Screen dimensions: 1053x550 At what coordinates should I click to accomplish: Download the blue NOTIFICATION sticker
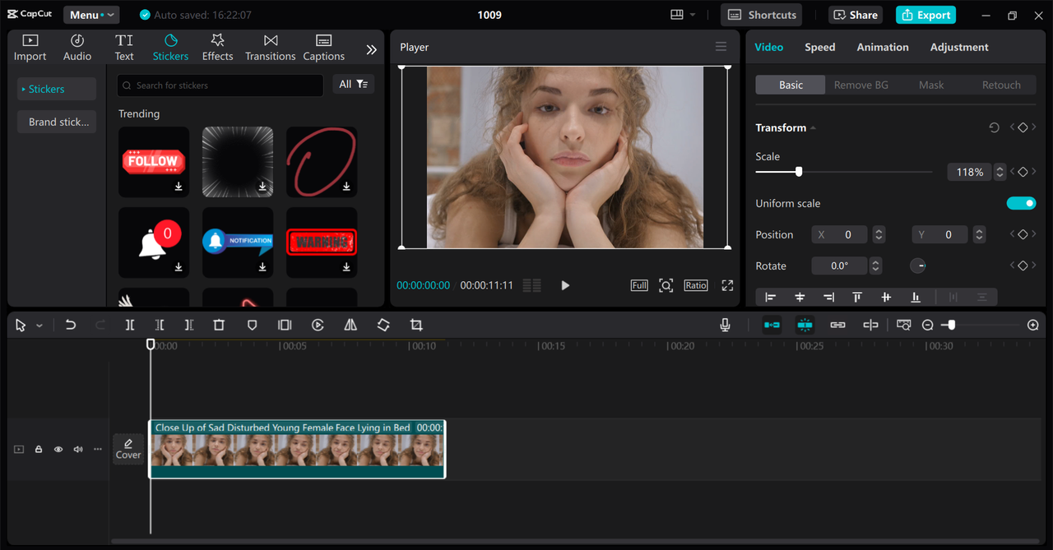(262, 267)
